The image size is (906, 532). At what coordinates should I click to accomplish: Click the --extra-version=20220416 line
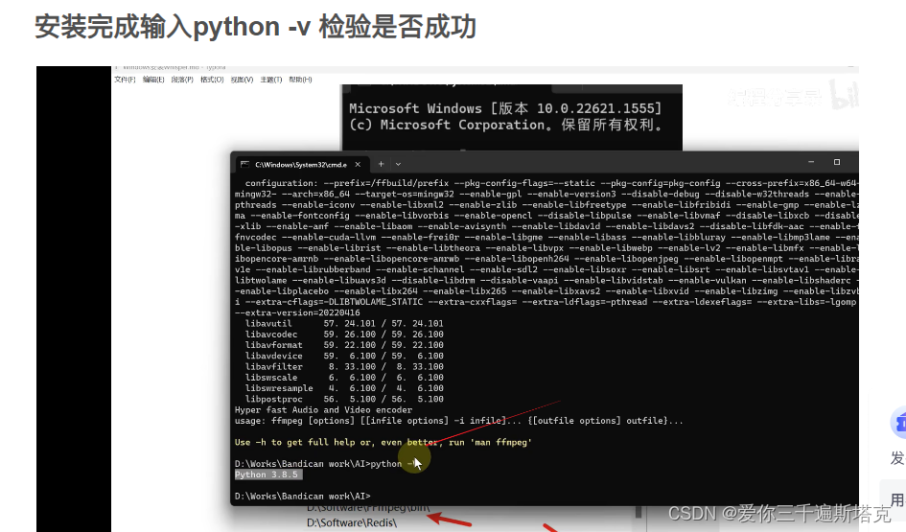pos(297,312)
